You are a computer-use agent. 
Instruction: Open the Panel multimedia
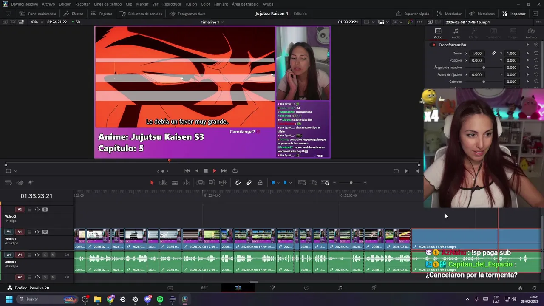click(38, 14)
